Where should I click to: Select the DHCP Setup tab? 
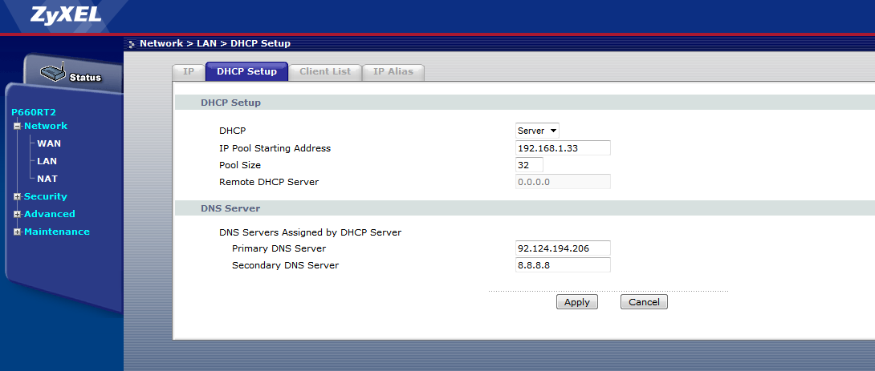pos(246,71)
